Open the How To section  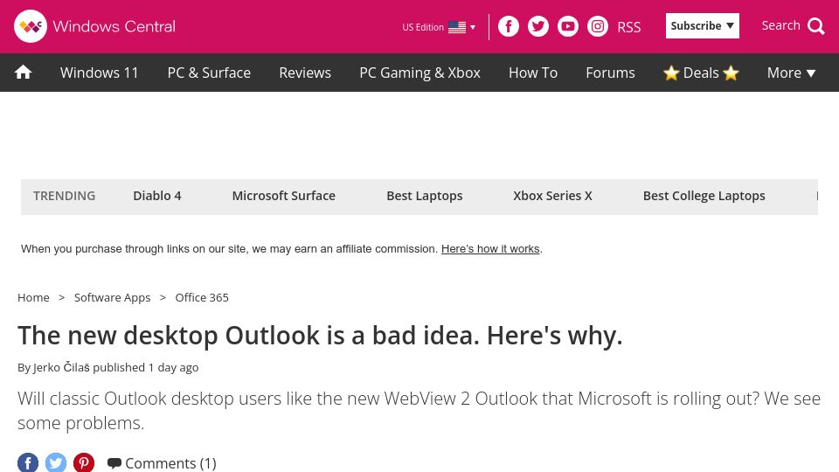pyautogui.click(x=533, y=73)
